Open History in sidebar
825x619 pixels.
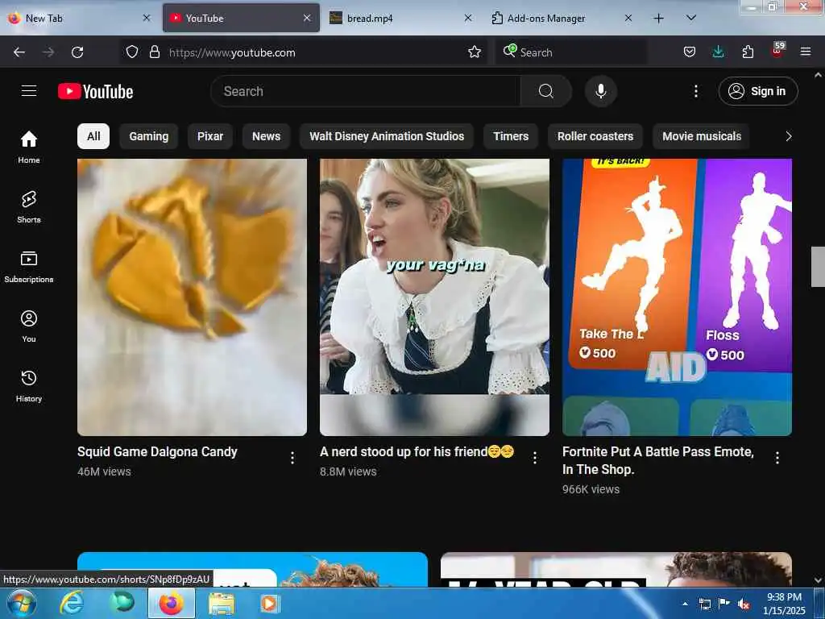tap(29, 386)
